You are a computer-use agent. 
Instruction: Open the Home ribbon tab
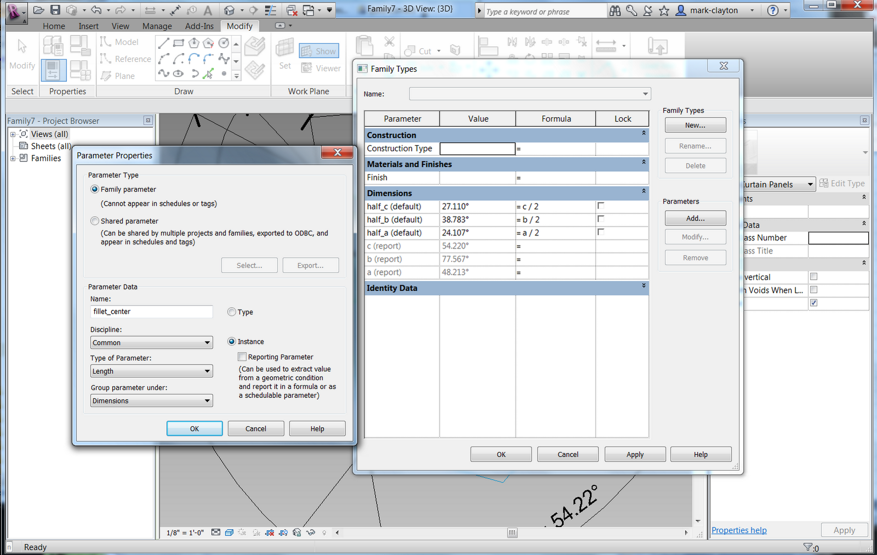[x=54, y=26]
